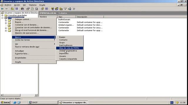This screenshot has width=188, height=105.
Task: Open the Ver submenu in context menu
Action: coord(34,44)
